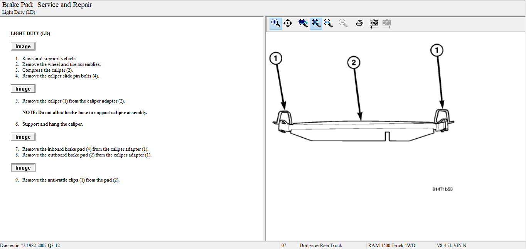Go to previous image with camera icon
This screenshot has height=249, width=526.
coord(374,24)
